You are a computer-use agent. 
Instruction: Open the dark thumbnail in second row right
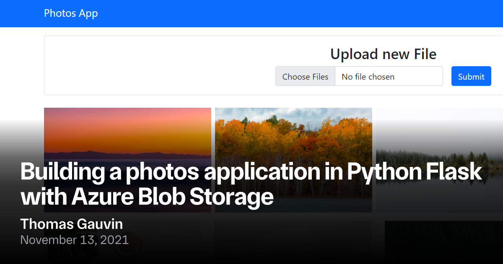pos(443,242)
